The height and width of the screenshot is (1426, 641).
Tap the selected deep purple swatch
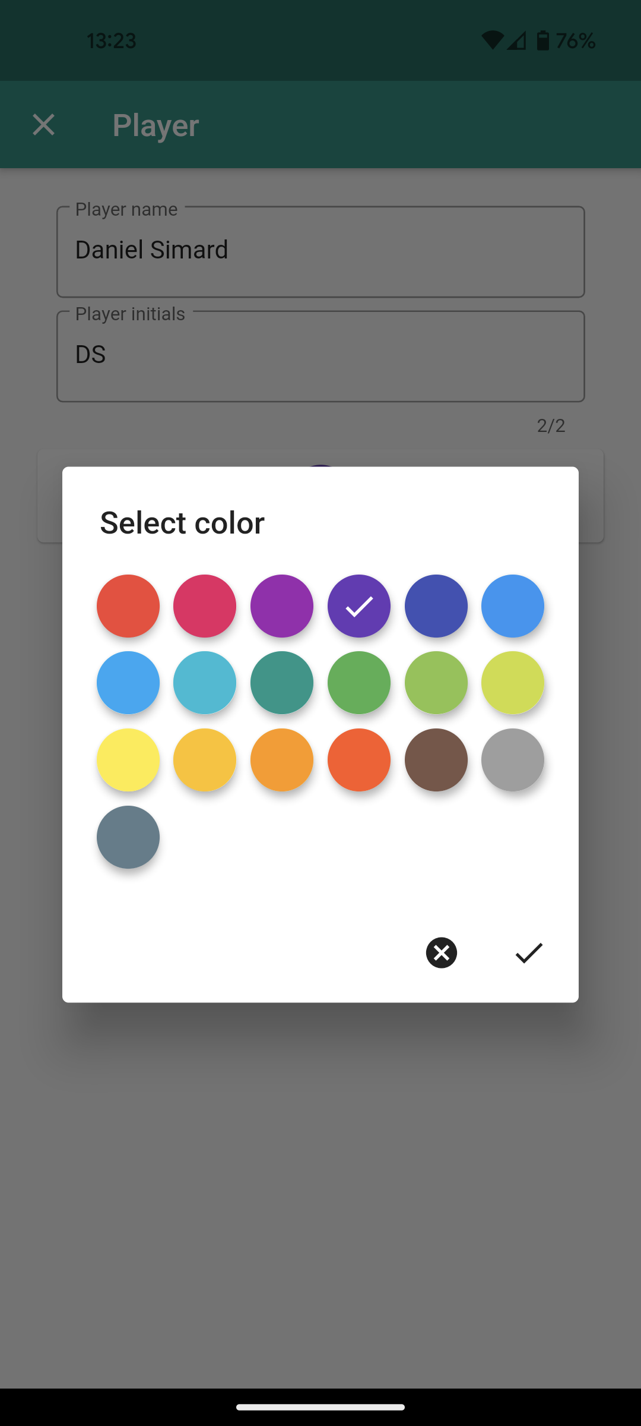[x=359, y=606]
